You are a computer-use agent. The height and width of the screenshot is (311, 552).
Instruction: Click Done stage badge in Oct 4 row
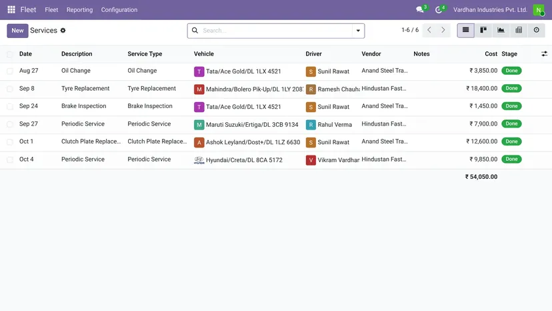click(x=511, y=160)
